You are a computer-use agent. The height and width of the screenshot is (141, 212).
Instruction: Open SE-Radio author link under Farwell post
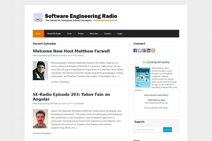54,55
